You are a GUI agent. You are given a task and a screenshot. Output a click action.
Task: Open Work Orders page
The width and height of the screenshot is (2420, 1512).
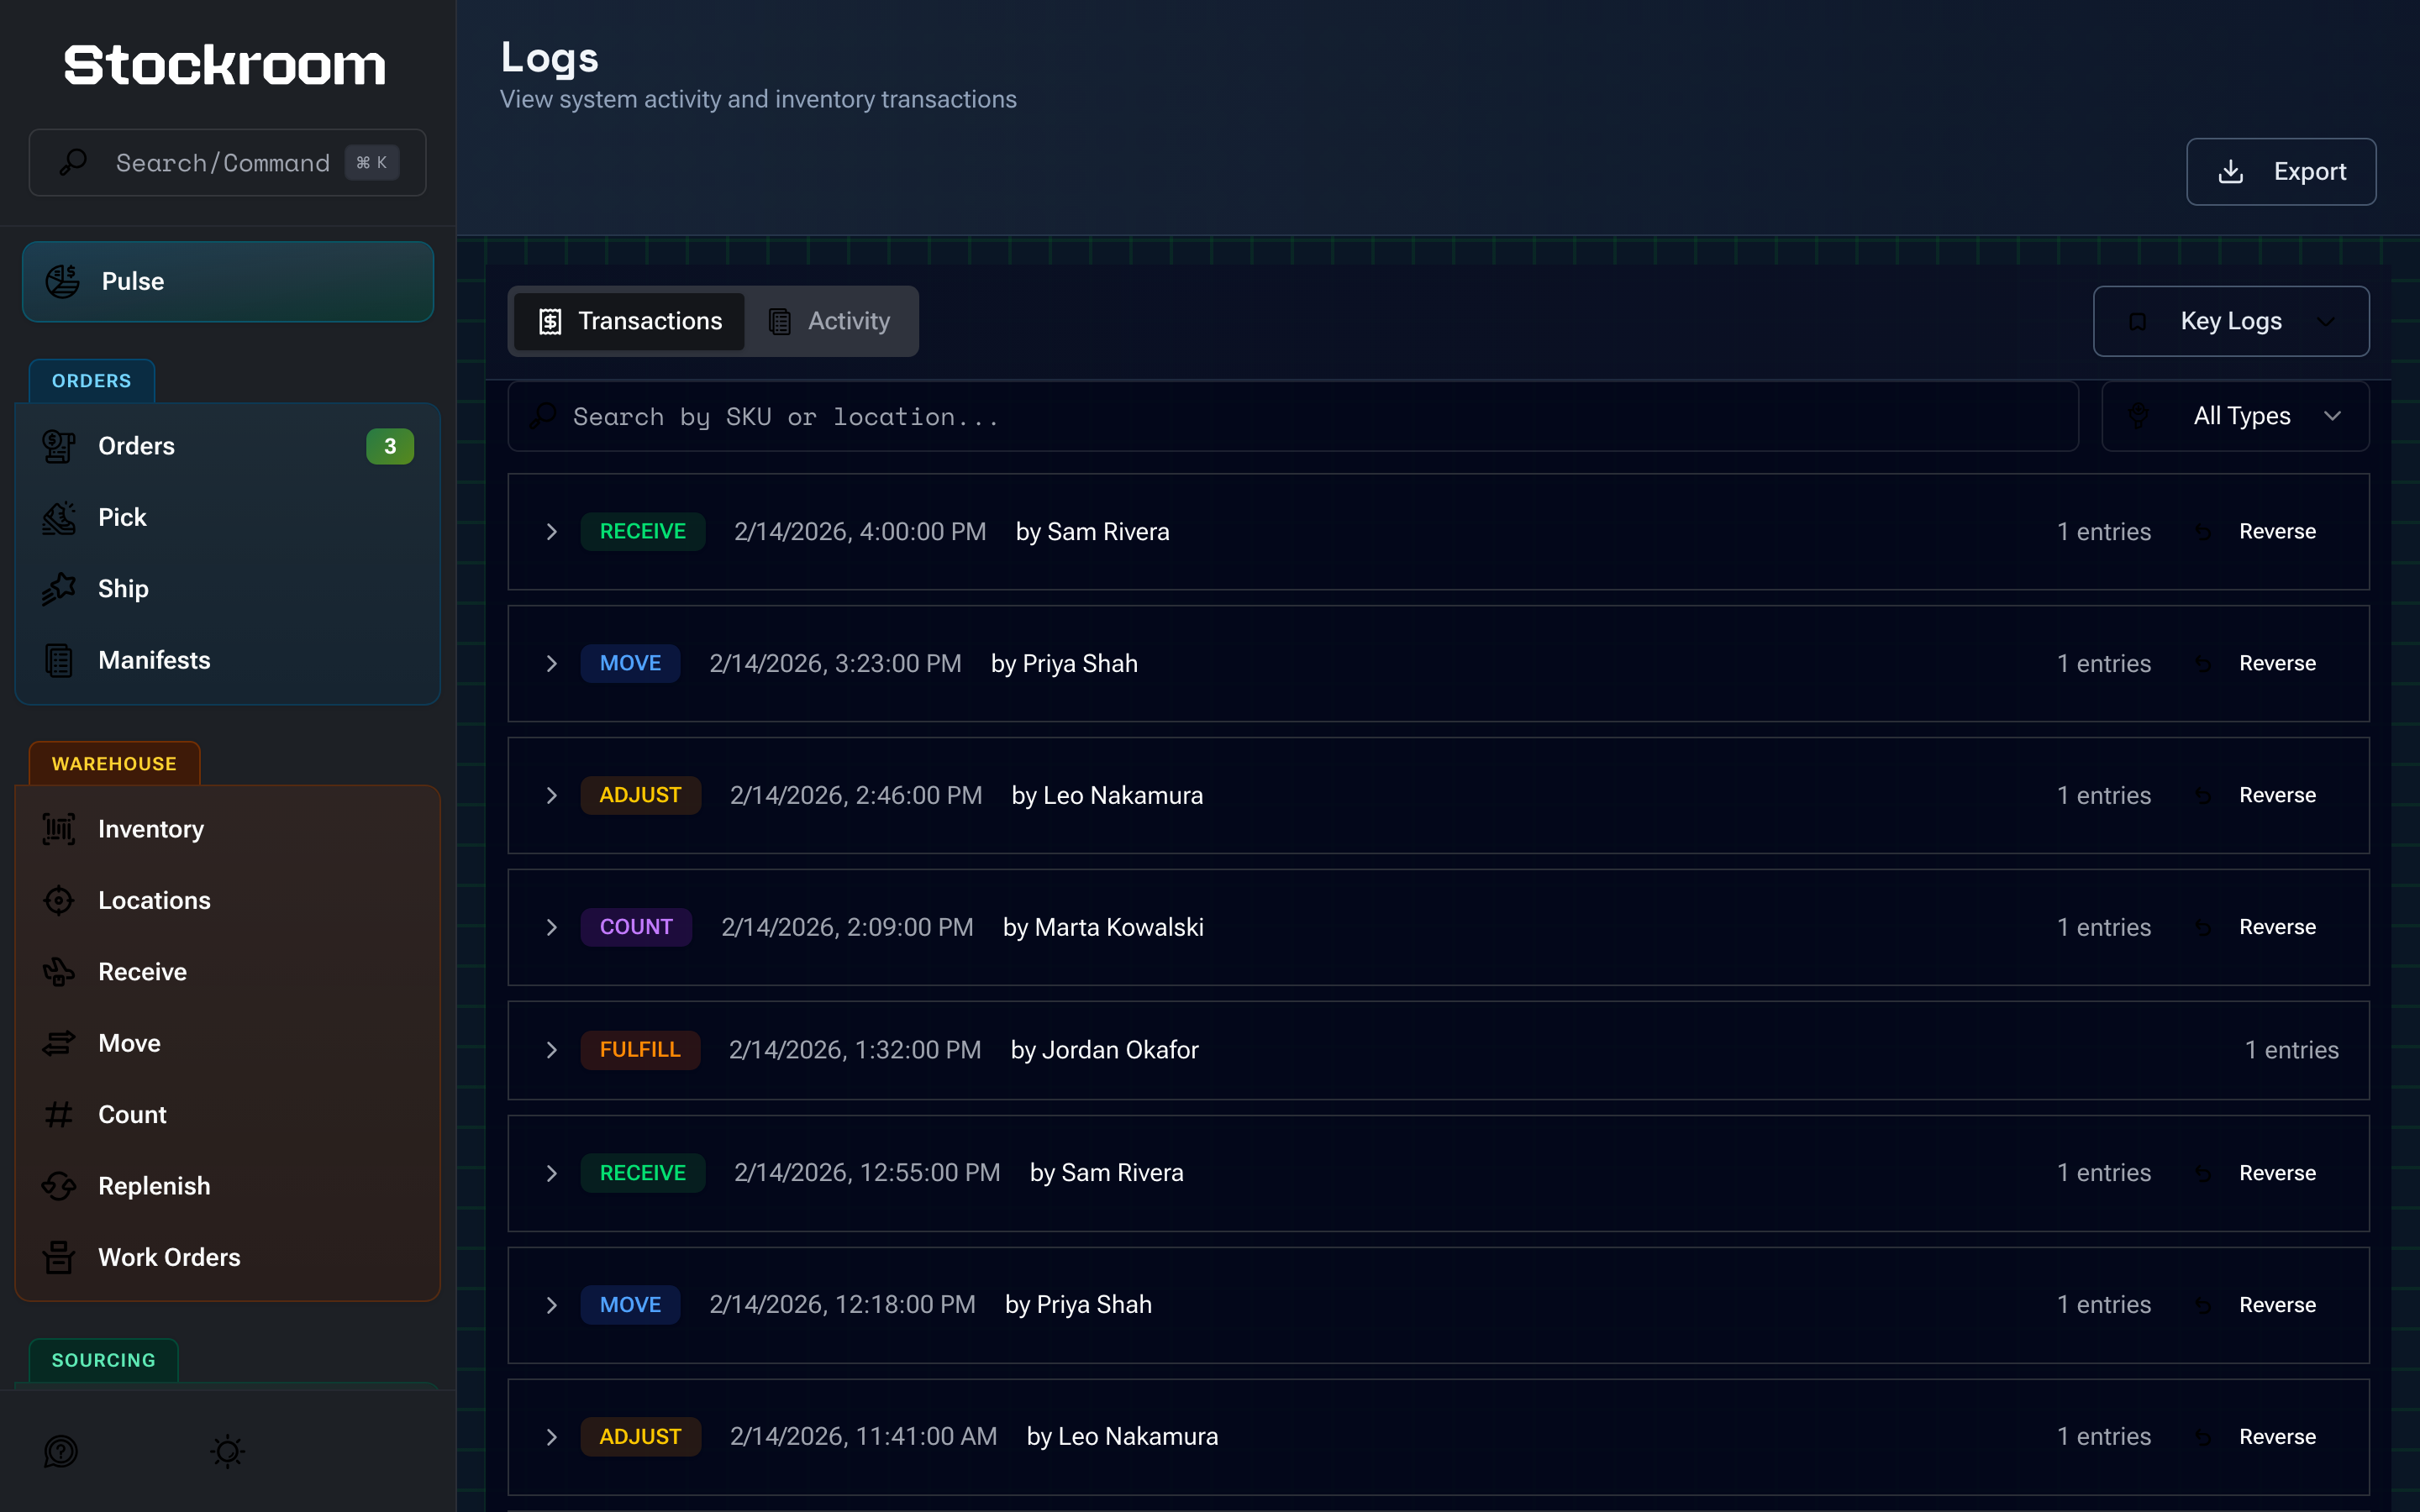click(228, 1258)
